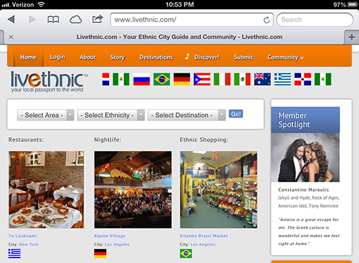Tap the share arrow icon

click(x=98, y=19)
